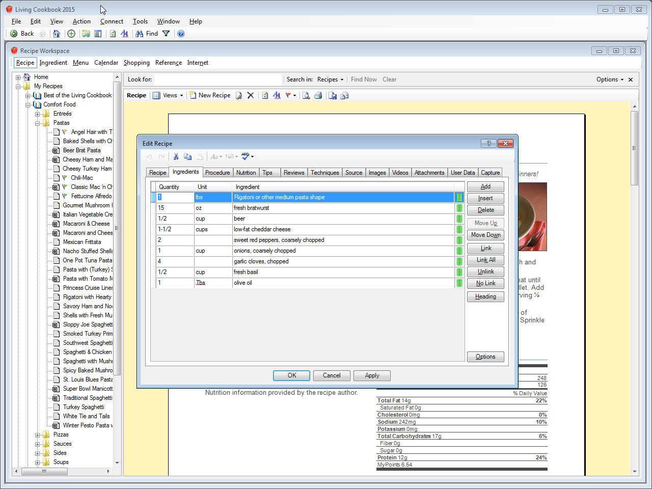Click the New Recipe toolbar button

point(210,95)
